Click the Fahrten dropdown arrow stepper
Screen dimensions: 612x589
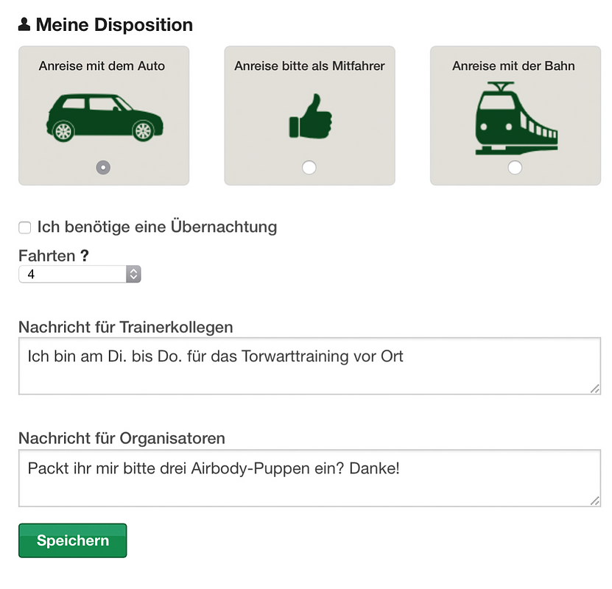[133, 274]
